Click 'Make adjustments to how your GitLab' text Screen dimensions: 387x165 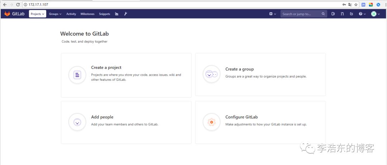[266, 124]
